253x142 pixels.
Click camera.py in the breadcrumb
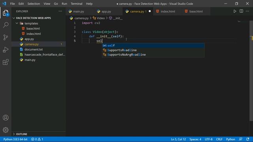(81, 18)
